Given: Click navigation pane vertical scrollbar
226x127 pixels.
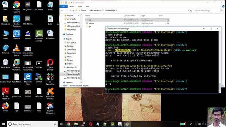Looking at the screenshot, I should pyautogui.click(x=81, y=53).
